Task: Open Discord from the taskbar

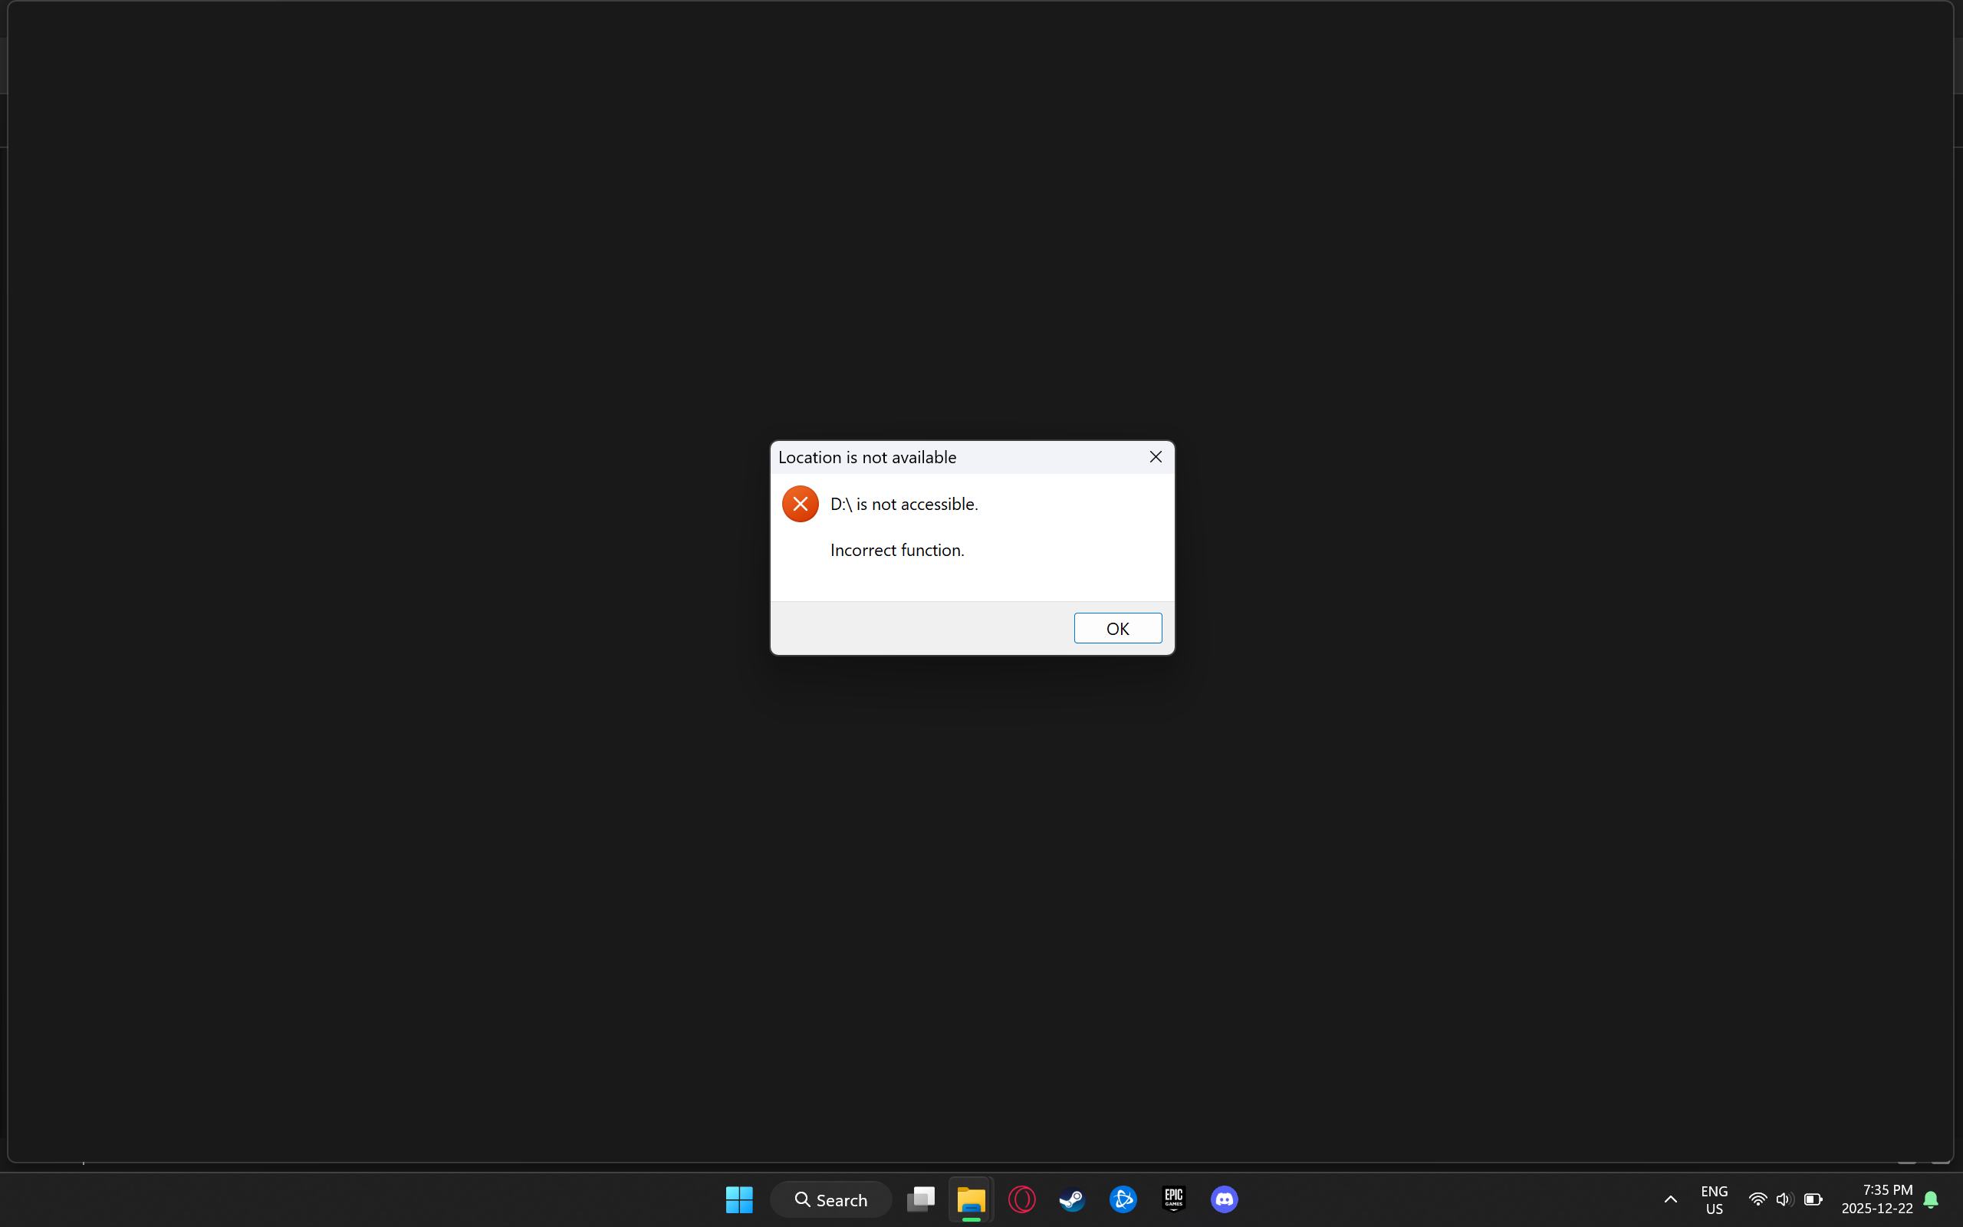Action: pyautogui.click(x=1224, y=1199)
